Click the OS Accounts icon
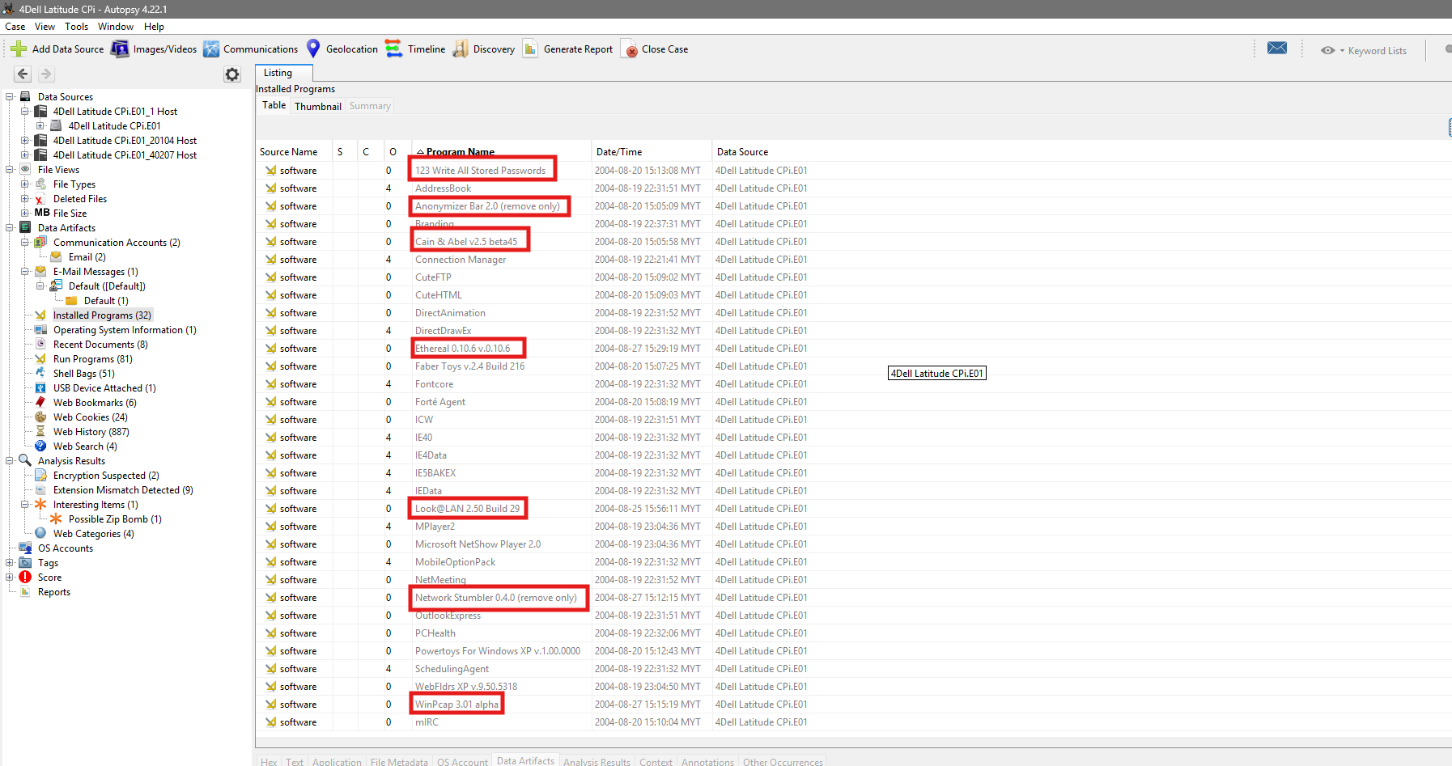This screenshot has height=766, width=1452. [25, 548]
